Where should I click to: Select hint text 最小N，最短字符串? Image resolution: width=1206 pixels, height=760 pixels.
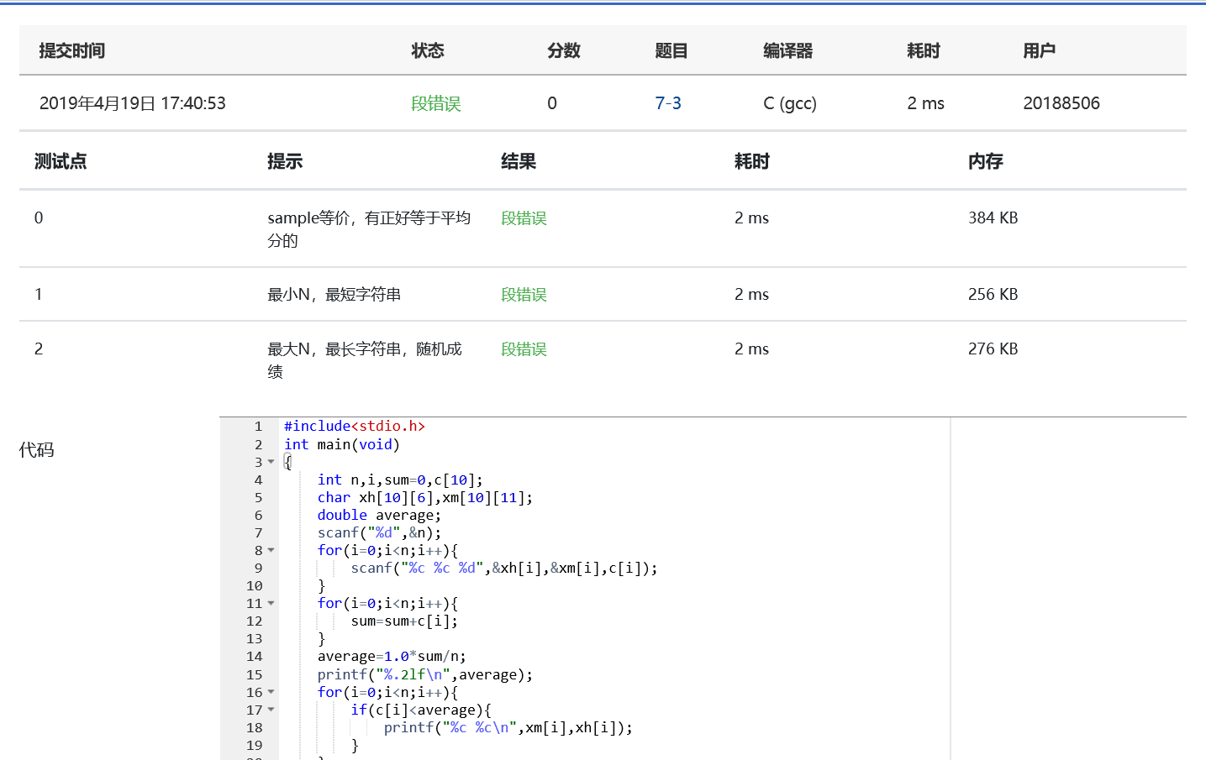pos(334,295)
